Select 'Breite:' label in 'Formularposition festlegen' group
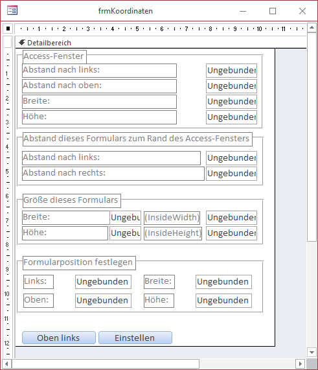This screenshot has width=318, height=370. (159, 282)
